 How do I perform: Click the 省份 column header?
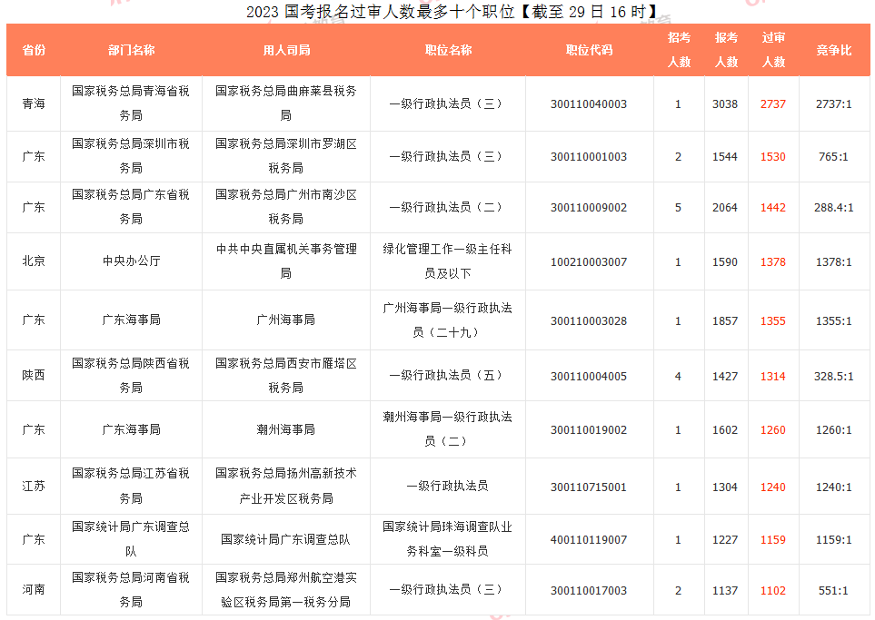point(34,50)
